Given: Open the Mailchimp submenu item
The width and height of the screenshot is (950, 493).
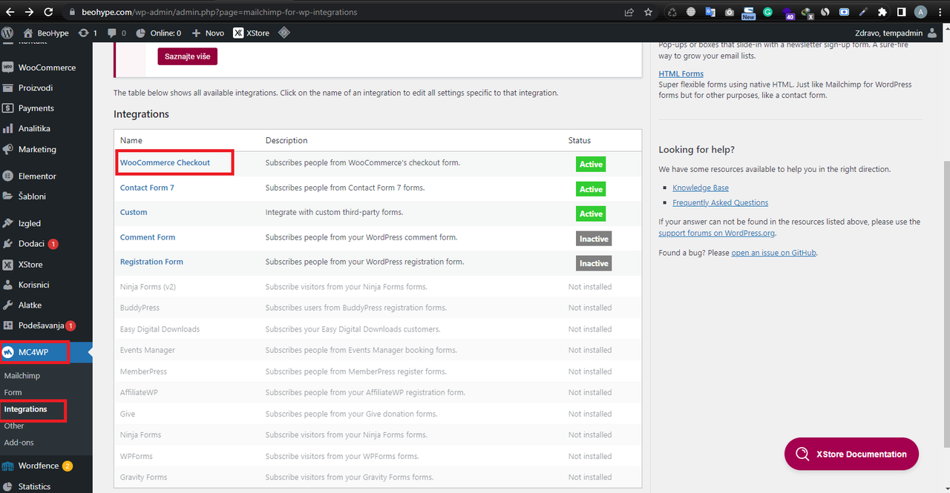Looking at the screenshot, I should [x=22, y=376].
